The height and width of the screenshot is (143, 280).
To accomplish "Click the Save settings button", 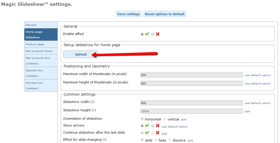I will (x=128, y=14).
